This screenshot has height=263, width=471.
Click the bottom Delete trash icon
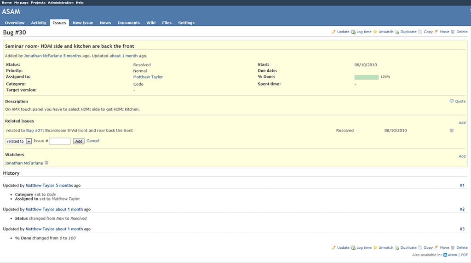(453, 248)
